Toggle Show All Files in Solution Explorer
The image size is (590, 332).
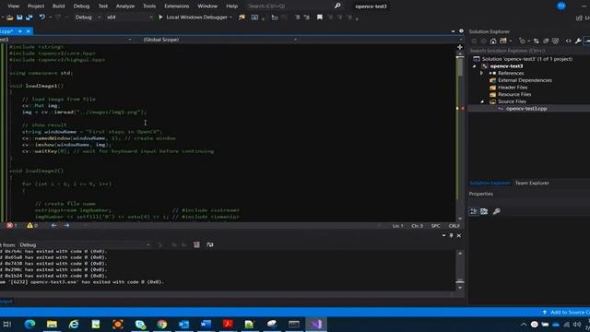555,41
